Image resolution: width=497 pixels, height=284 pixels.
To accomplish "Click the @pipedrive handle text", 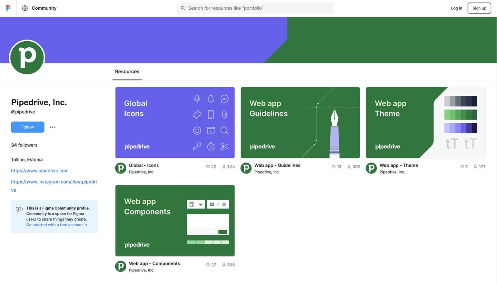I will point(23,112).
